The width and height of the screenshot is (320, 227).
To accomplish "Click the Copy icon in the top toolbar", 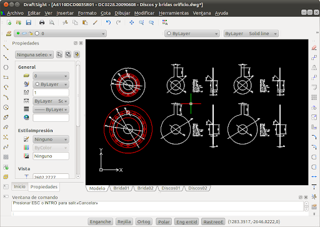I will [x=75, y=23].
